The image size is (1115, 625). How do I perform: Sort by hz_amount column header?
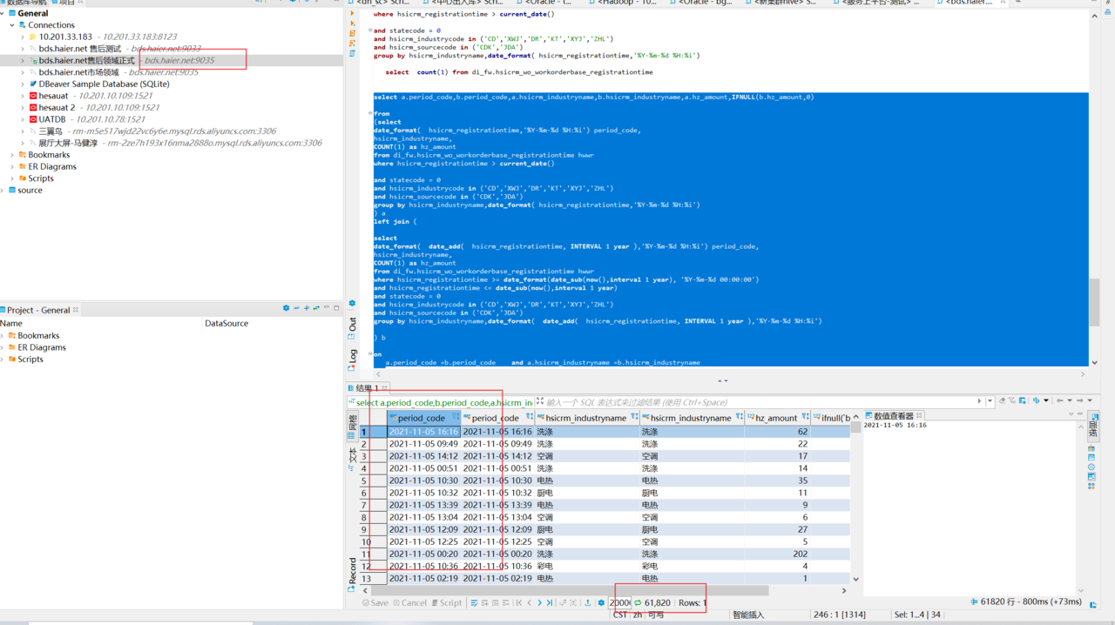click(x=775, y=418)
